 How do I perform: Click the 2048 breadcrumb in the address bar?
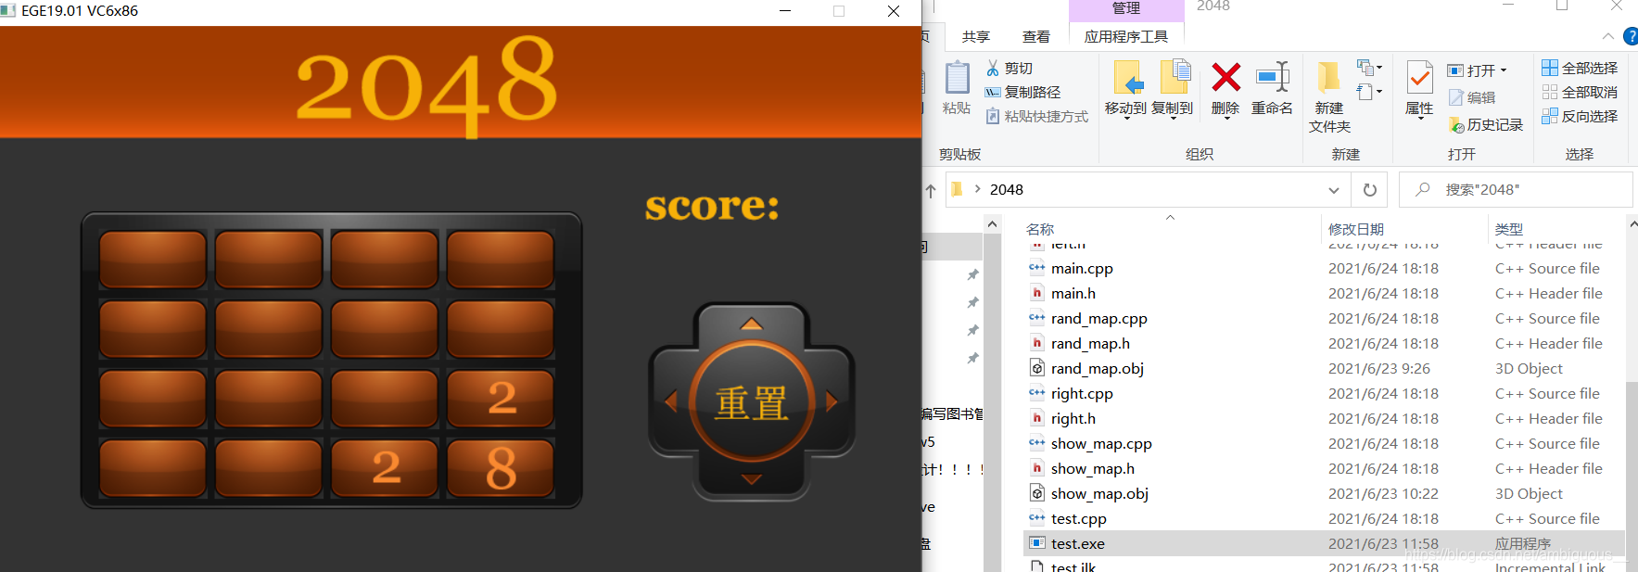(x=1007, y=190)
